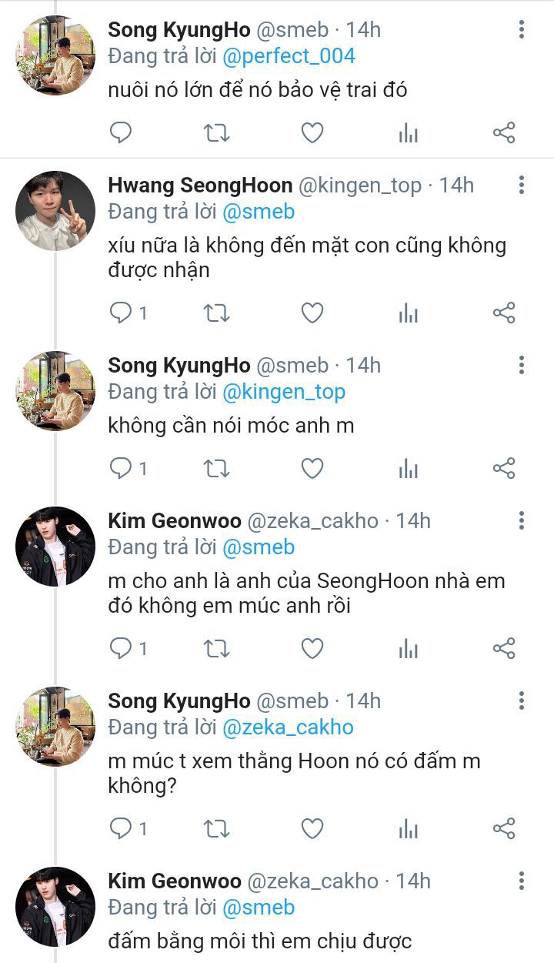554x963 pixels.
Task: Retweet Song KyungHo's reply to @kingen_top
Action: 216,468
